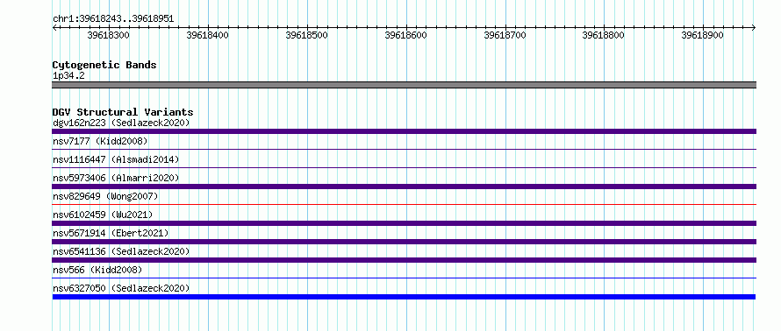Click ruler position 39618300
Viewport: 781px width, 331px height.
click(109, 35)
